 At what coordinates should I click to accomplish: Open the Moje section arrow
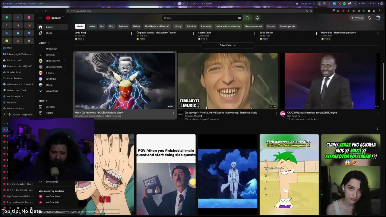click(46, 101)
